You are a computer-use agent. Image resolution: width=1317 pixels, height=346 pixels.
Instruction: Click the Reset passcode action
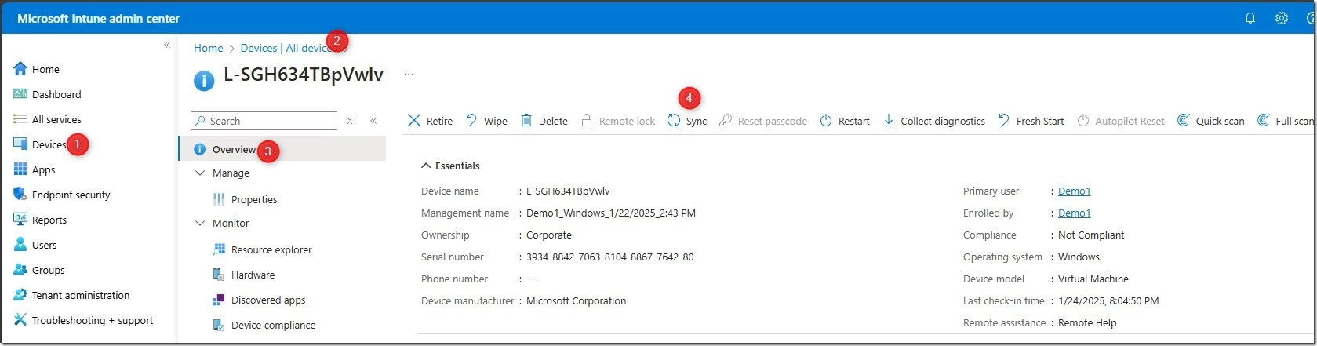click(763, 121)
